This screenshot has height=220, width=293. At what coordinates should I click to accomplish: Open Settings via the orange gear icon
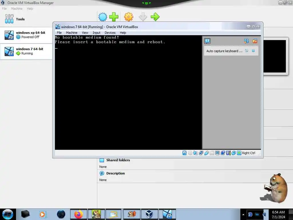pyautogui.click(x=128, y=17)
